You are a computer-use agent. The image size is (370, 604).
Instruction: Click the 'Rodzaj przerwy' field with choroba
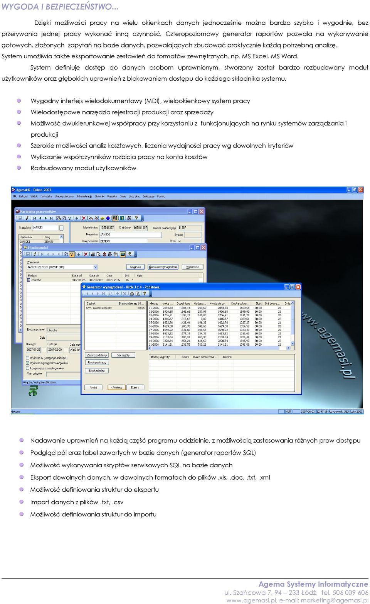[x=64, y=330]
